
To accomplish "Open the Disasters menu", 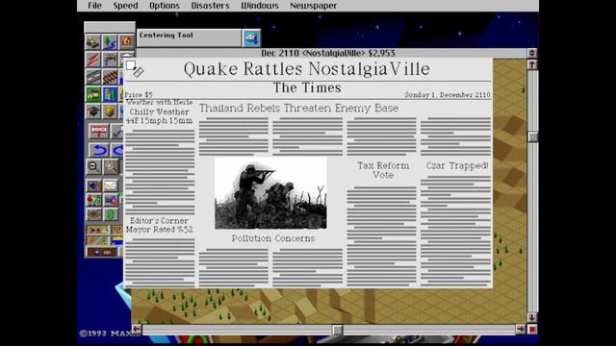I will 210,6.
